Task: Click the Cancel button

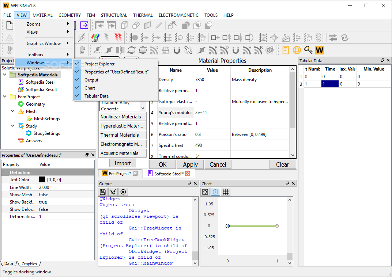Action: 218,164
